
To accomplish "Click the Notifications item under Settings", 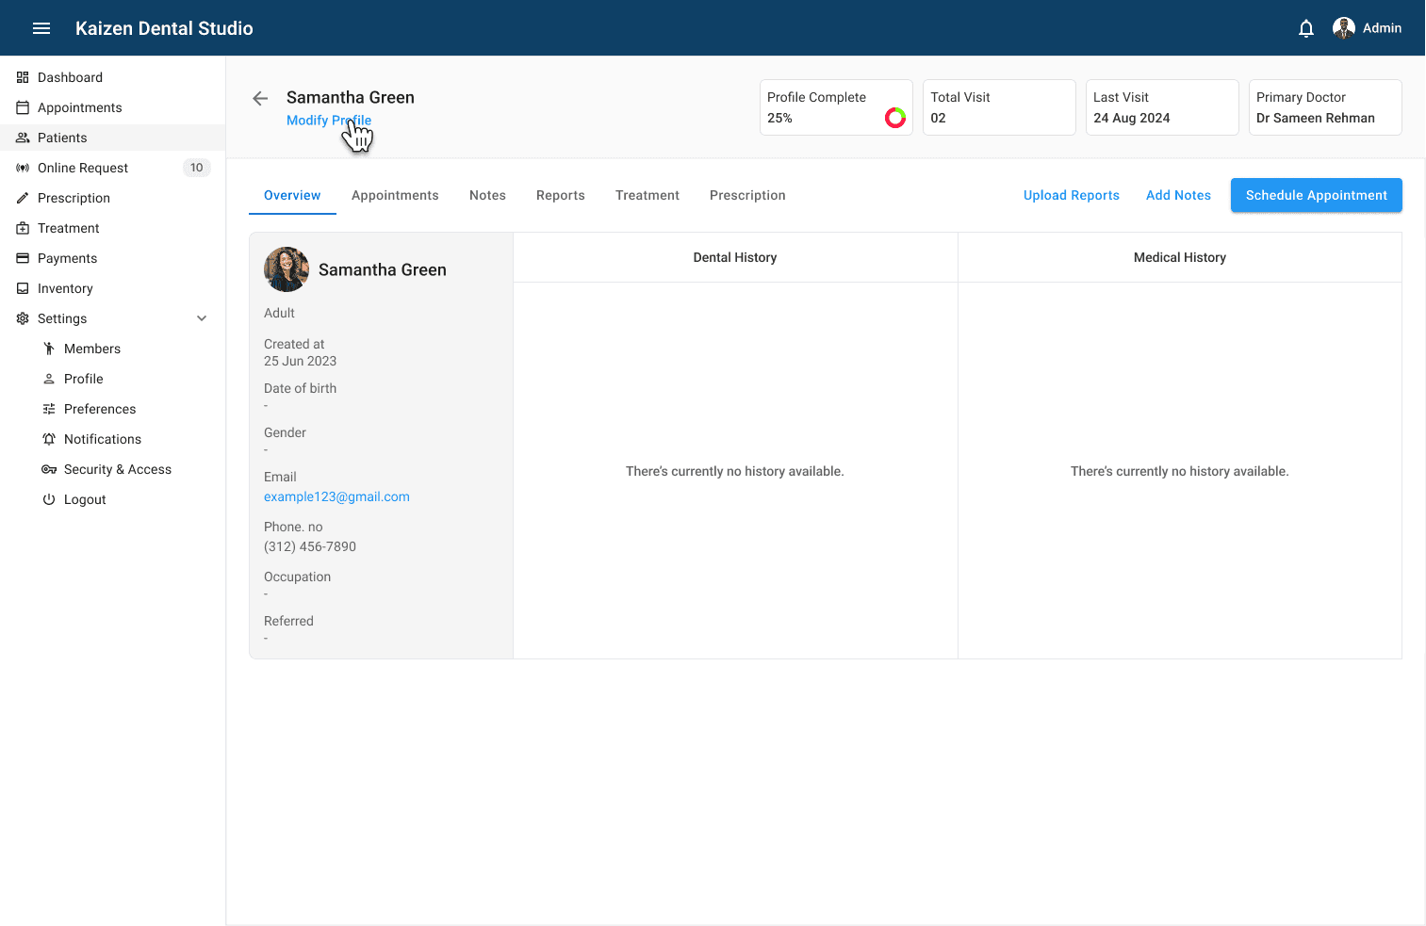I will point(103,439).
